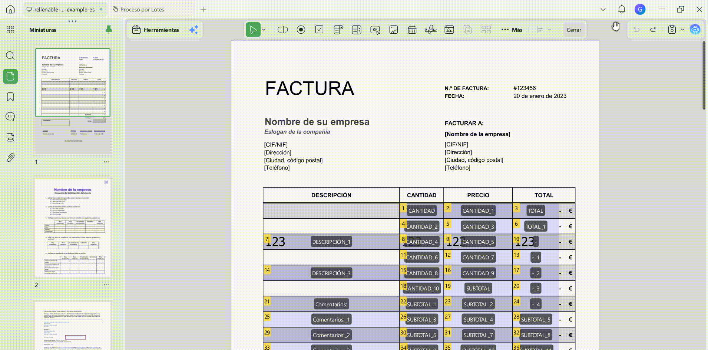Click the Cerrar button

(574, 30)
